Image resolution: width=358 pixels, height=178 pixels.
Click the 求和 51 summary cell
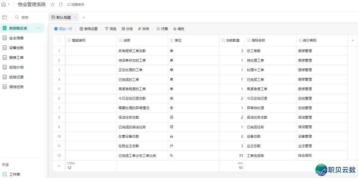tap(232, 166)
